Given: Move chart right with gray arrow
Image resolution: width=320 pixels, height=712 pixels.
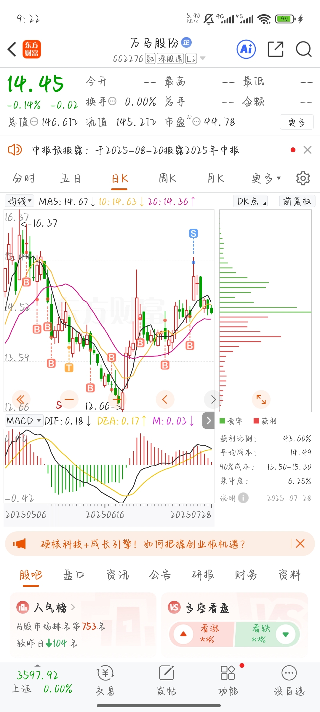Looking at the screenshot, I should click(x=213, y=399).
